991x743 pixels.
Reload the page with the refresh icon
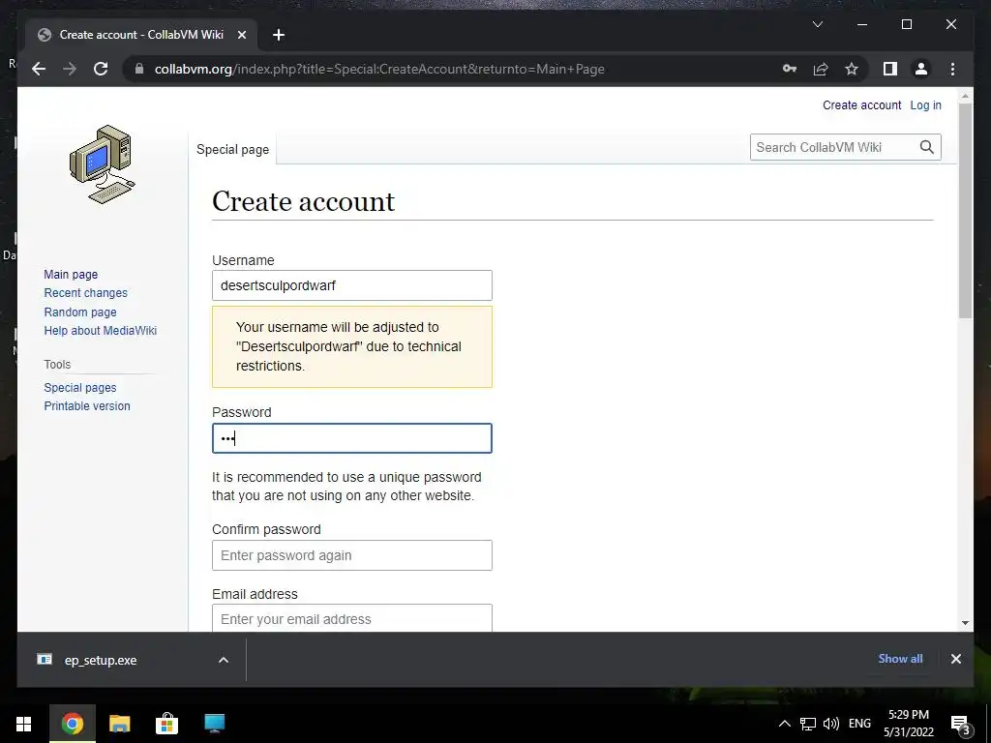(101, 69)
